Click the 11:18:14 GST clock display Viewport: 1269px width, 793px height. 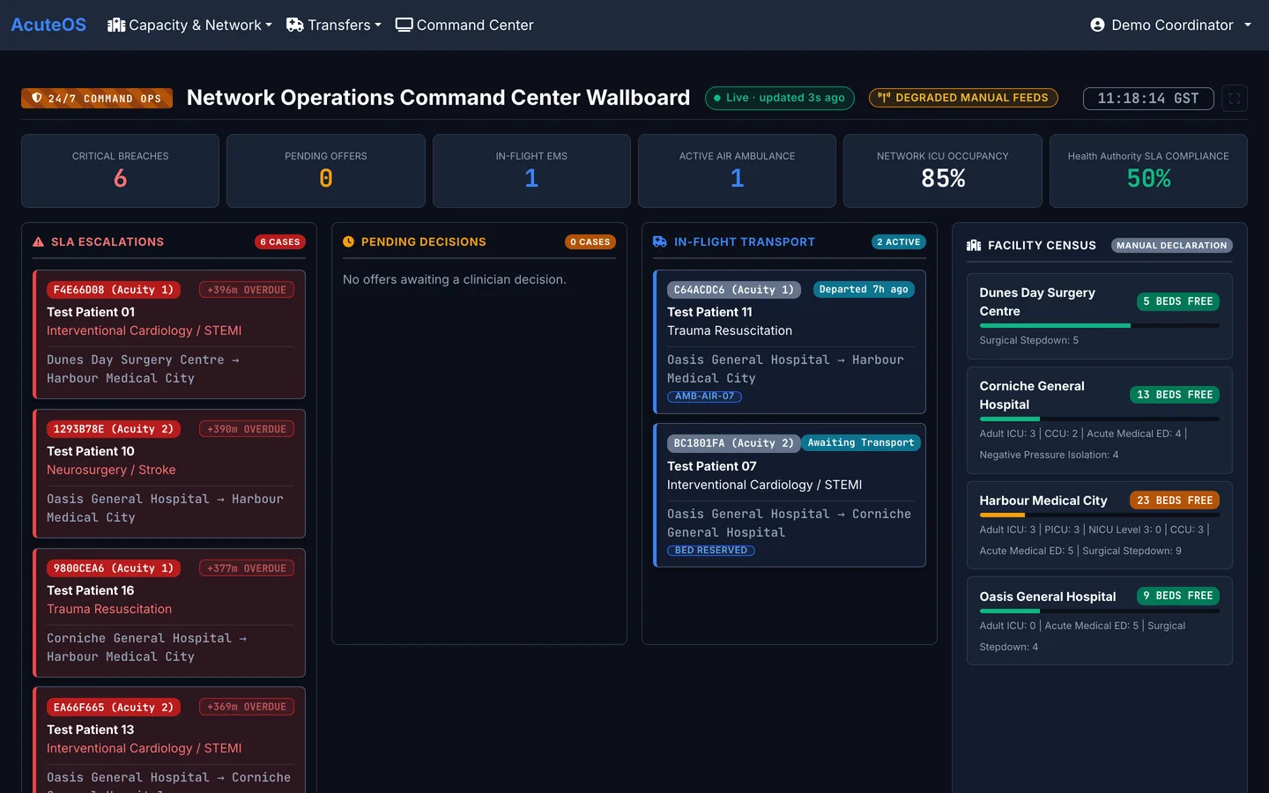1148,99
